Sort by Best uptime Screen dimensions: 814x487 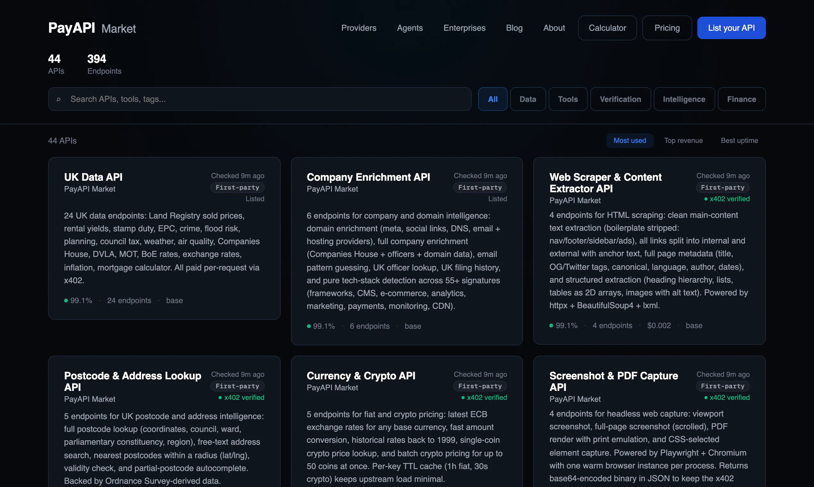739,140
